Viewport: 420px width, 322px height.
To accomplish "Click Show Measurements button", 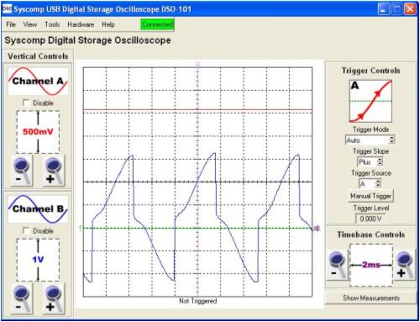I will tap(371, 298).
